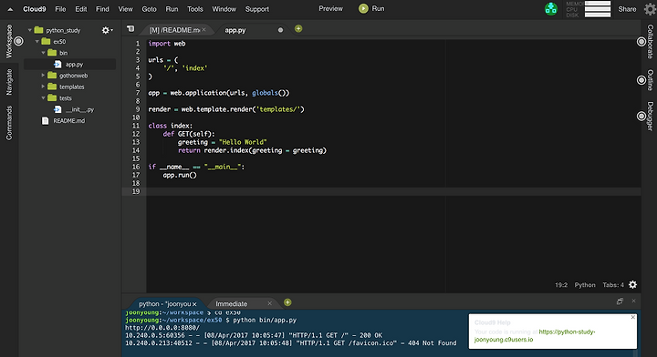657x357 pixels.
Task: Open editor status bar settings gear
Action: click(x=632, y=285)
